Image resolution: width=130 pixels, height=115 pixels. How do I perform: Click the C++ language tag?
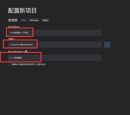point(24,20)
